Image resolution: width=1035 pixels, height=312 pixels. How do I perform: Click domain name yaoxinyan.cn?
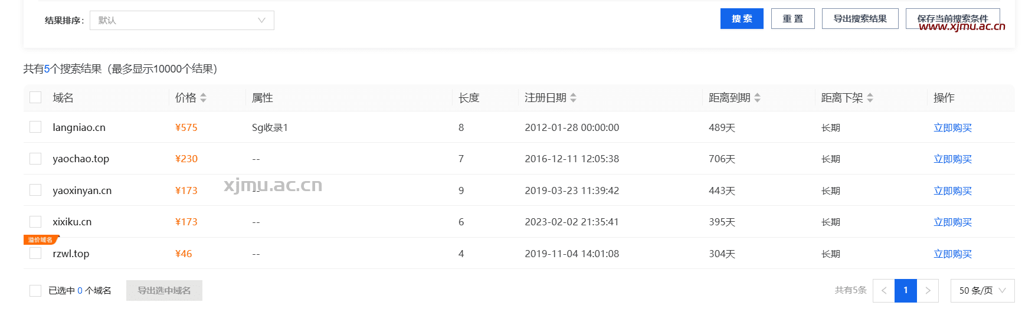click(x=82, y=191)
